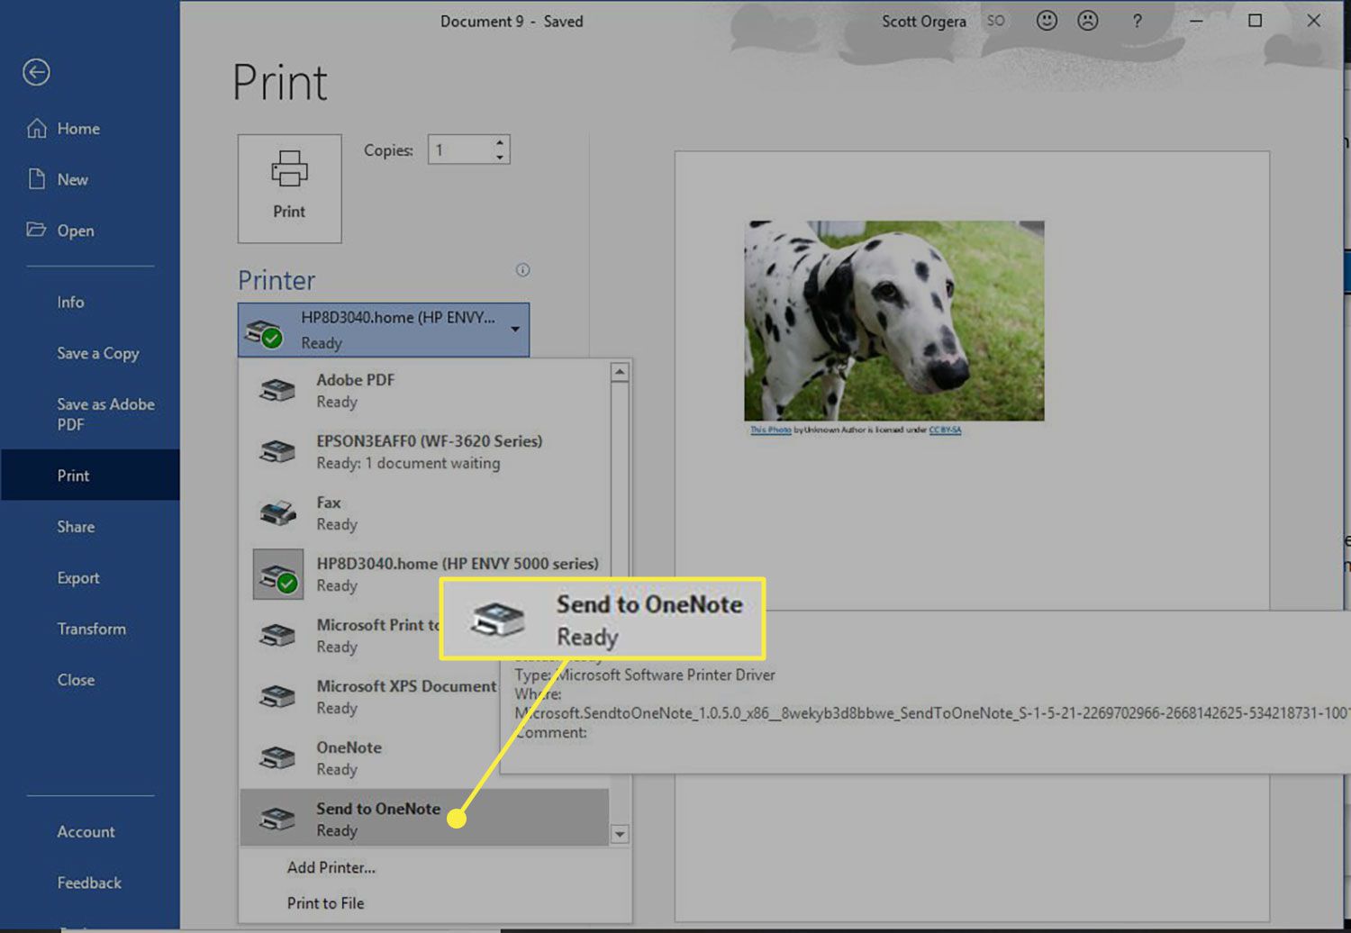Image resolution: width=1351 pixels, height=933 pixels.
Task: Select the Fax printer entry
Action: pyautogui.click(x=424, y=512)
